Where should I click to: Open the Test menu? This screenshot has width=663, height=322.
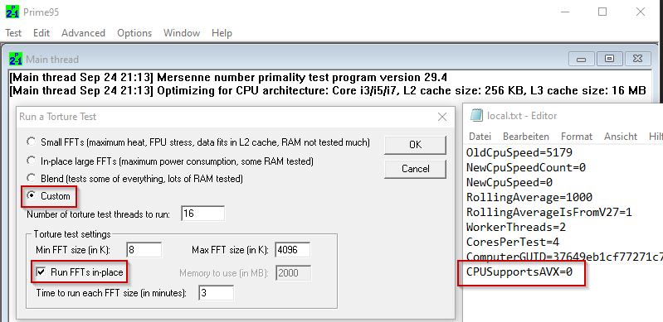point(13,33)
